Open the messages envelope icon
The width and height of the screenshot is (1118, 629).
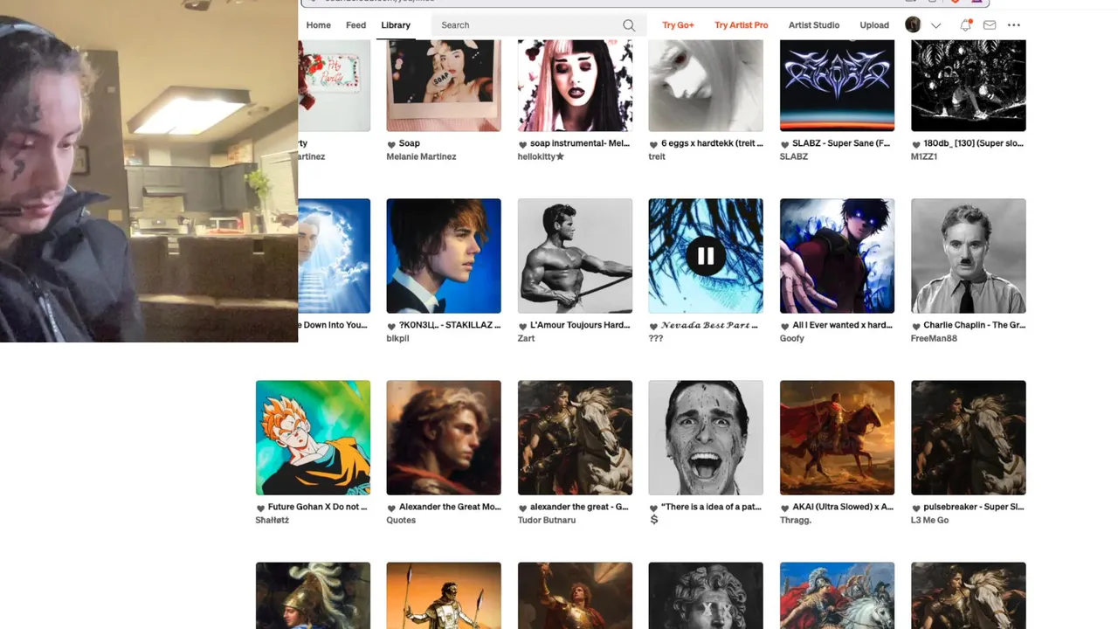990,25
